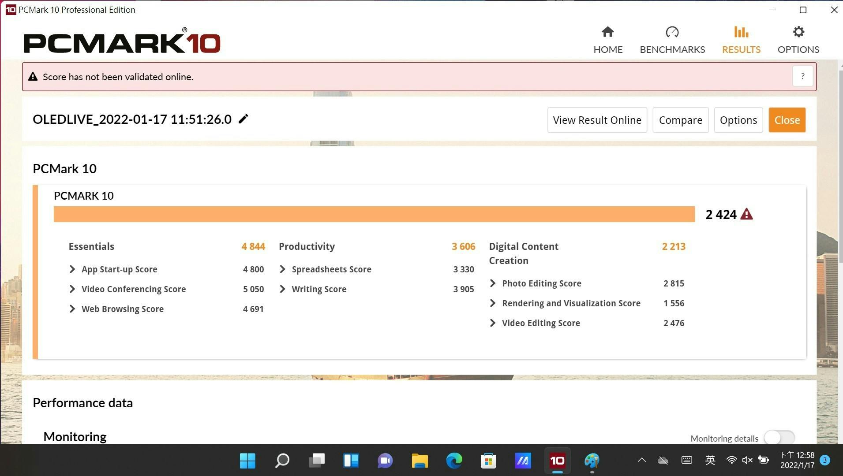Toggle Monitoring details switch
This screenshot has height=476, width=843.
779,438
